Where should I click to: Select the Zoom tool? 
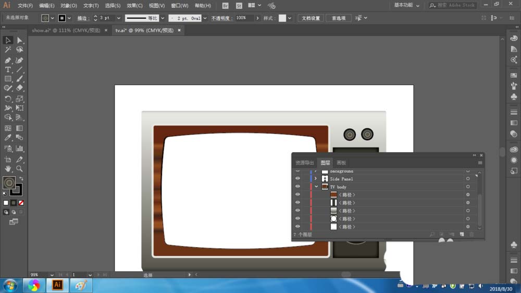19,169
